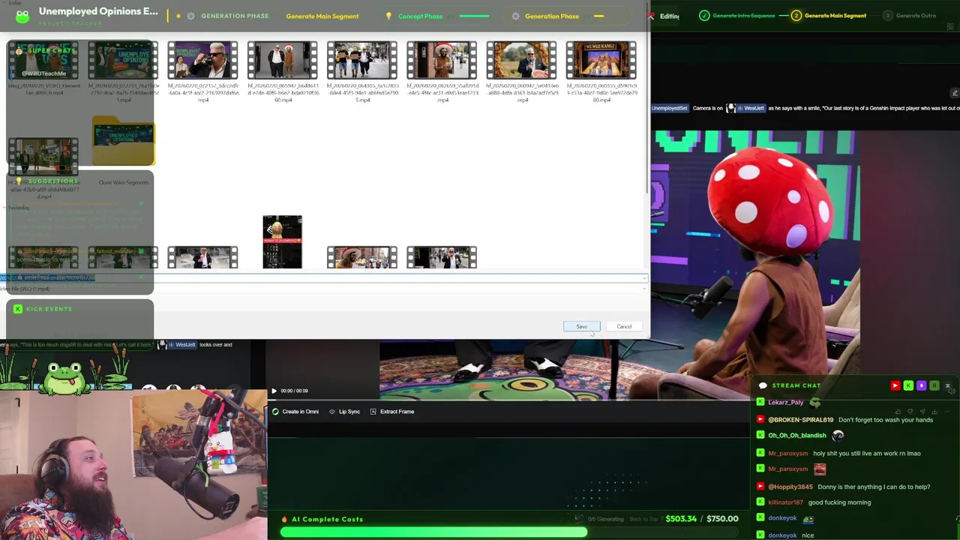Viewport: 960px width, 540px height.
Task: Click the Create in Omni button
Action: (295, 412)
